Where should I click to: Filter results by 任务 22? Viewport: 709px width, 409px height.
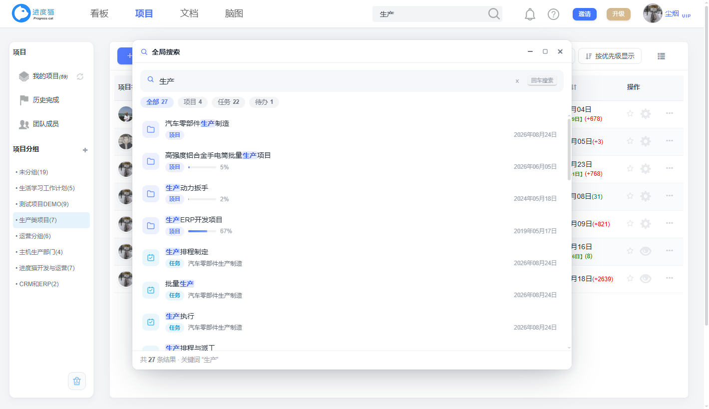(x=229, y=102)
